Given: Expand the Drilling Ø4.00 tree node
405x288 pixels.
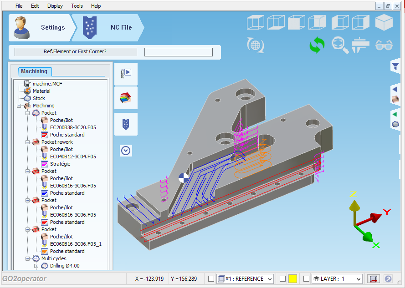Looking at the screenshot, I should tap(36, 266).
